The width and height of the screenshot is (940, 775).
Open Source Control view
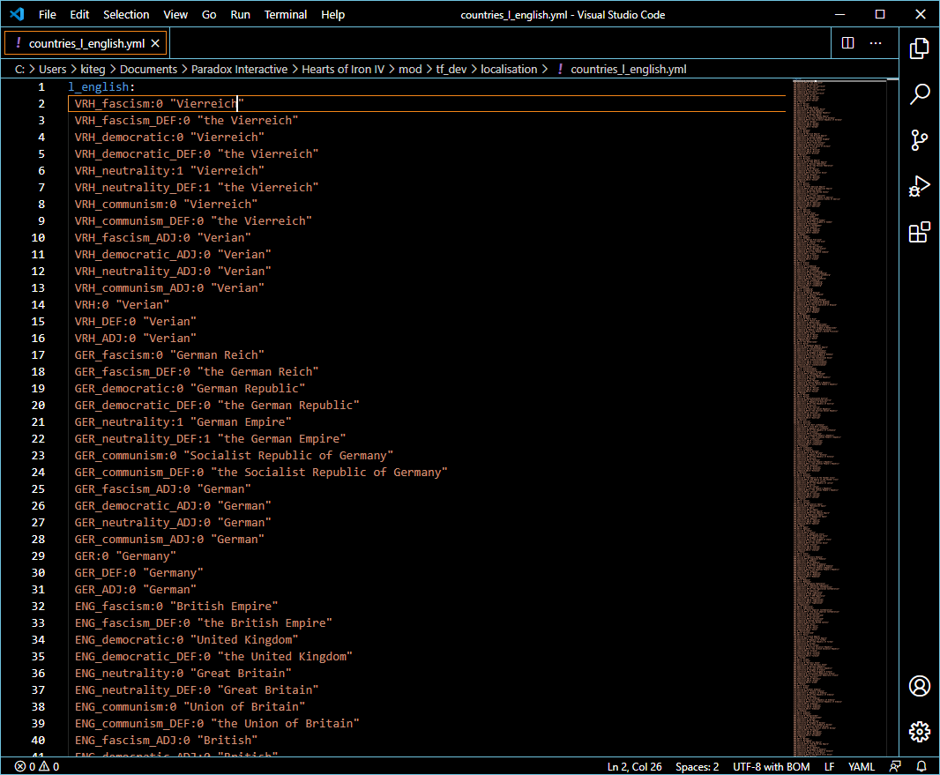[919, 140]
